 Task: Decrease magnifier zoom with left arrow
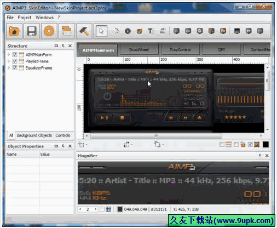80,209
